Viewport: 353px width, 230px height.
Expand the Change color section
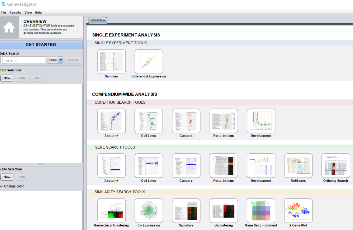coord(12,186)
